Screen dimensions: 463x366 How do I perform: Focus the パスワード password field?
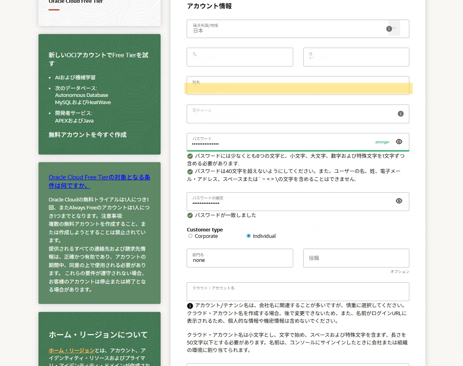click(298, 142)
